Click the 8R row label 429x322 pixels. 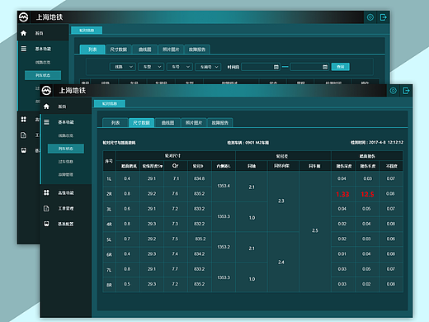tap(109, 285)
